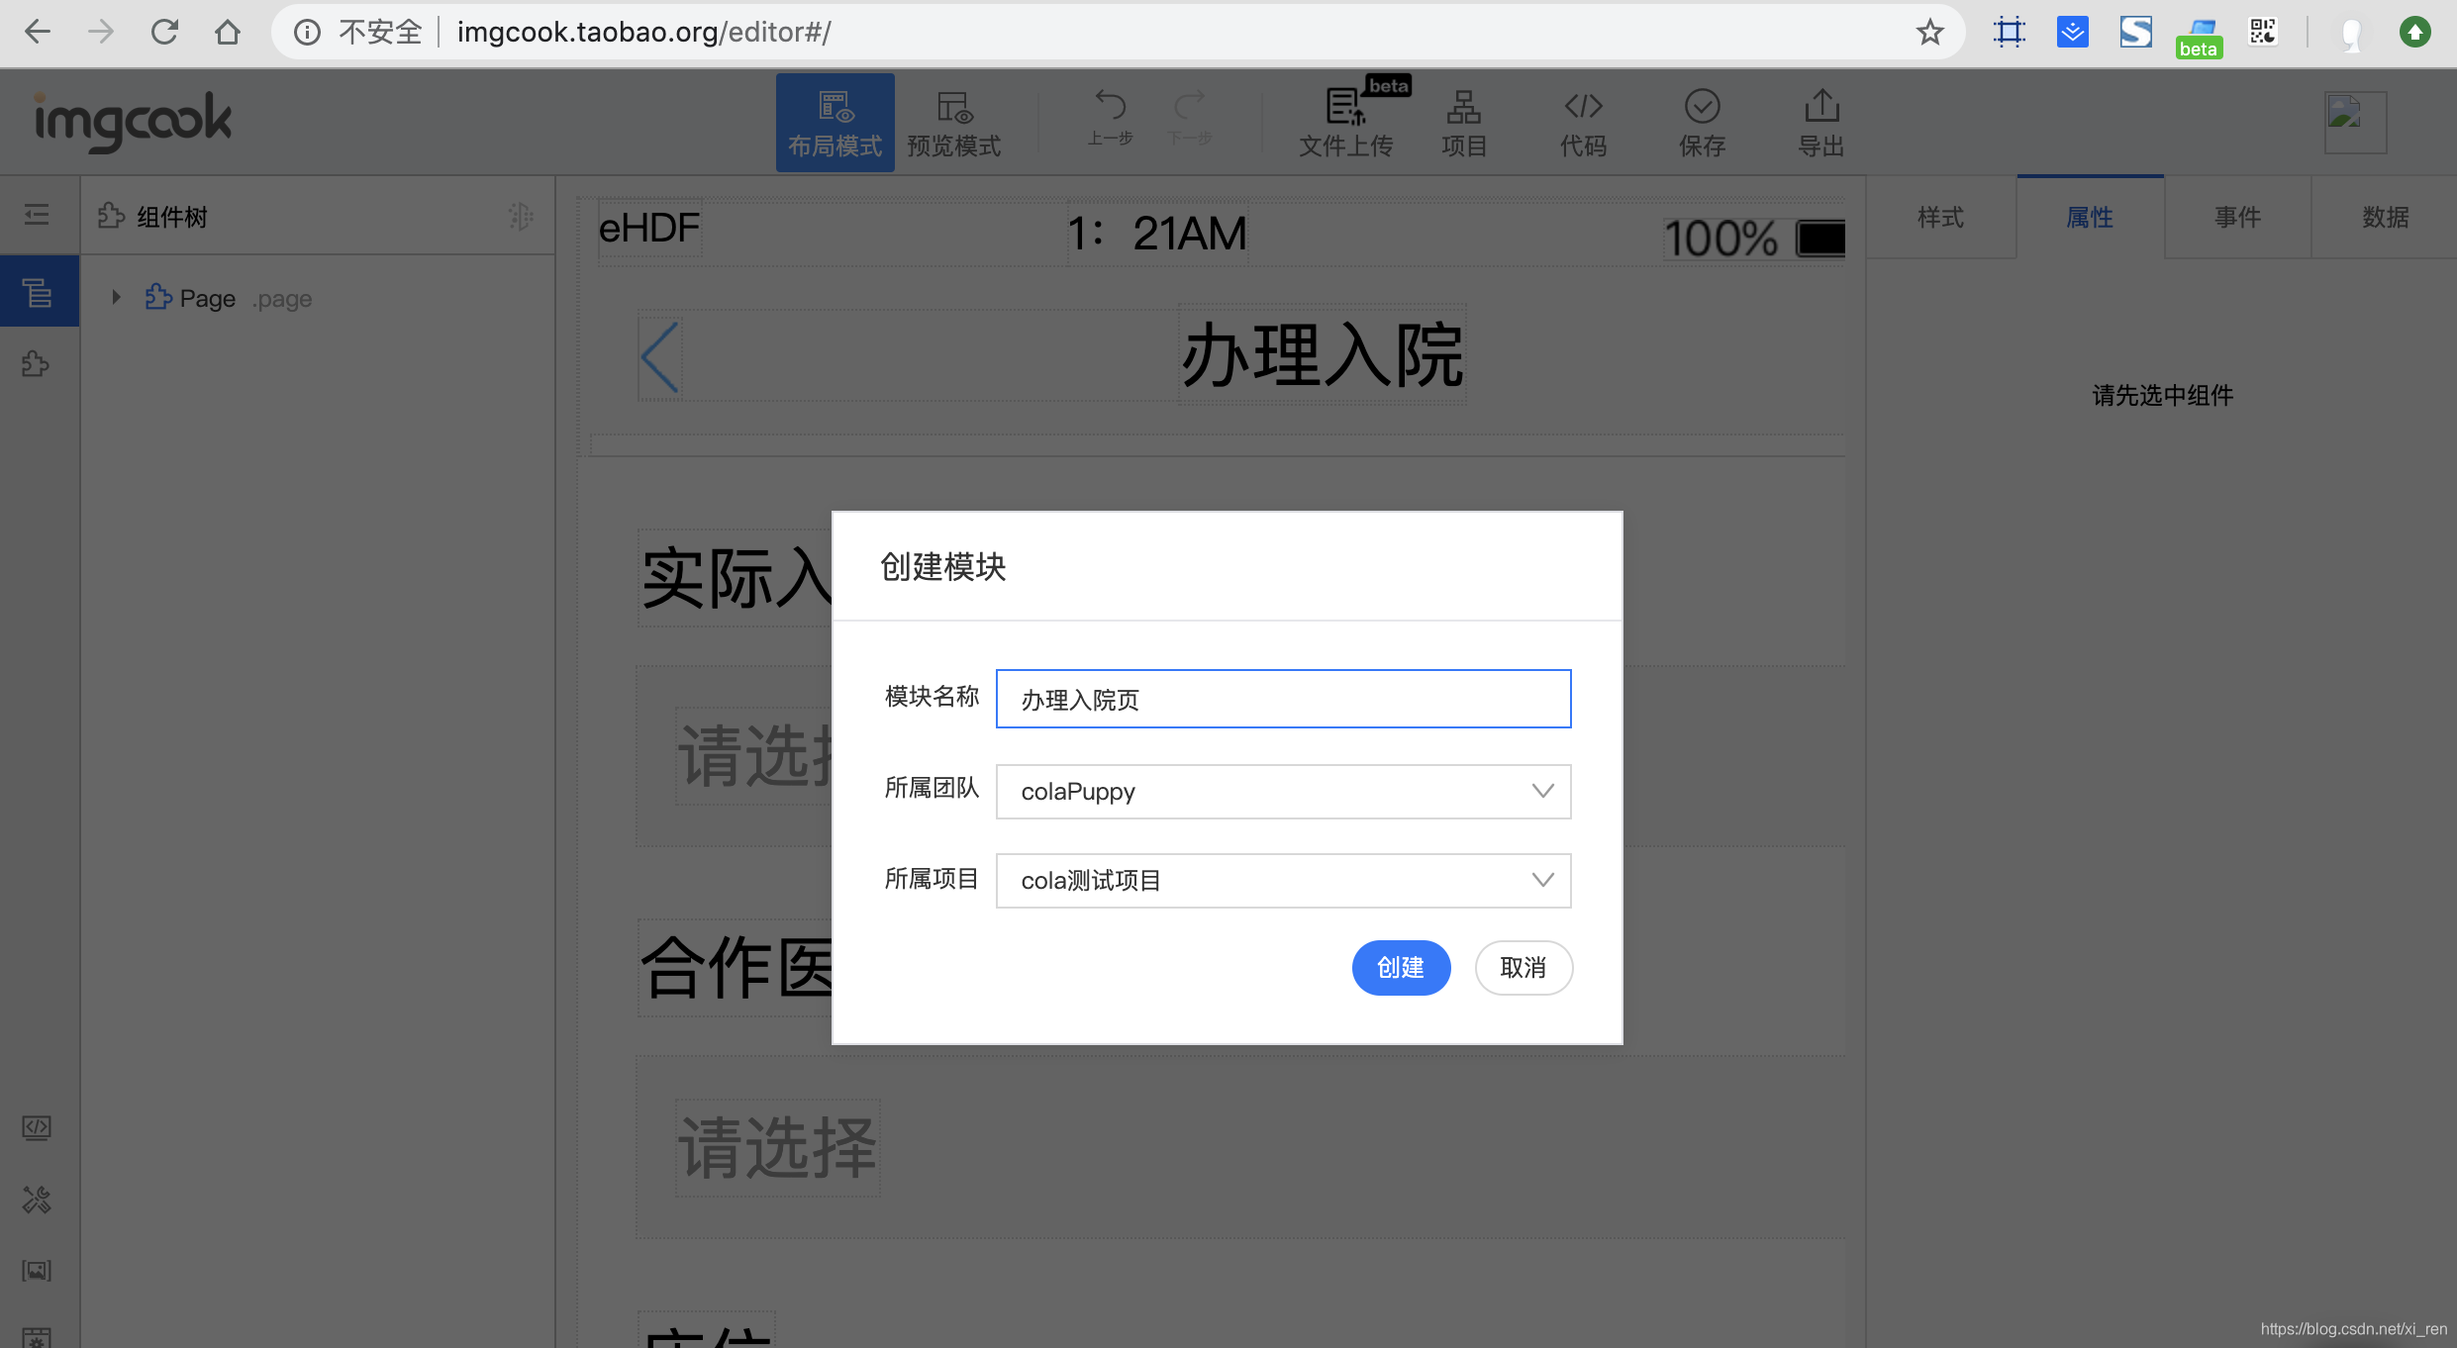Click the 取消 (cancel) button
The image size is (2457, 1348).
(x=1523, y=968)
